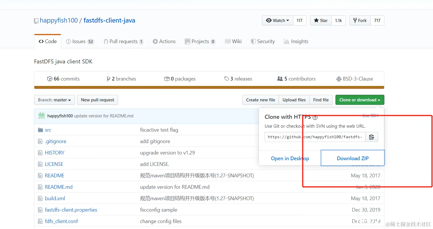This screenshot has height=229, width=433.
Task: Open the Security tab
Action: [263, 41]
